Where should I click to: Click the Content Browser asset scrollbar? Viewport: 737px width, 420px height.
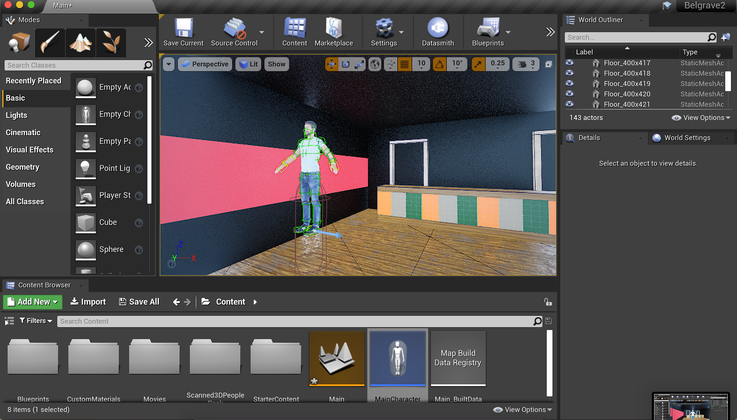[549, 363]
